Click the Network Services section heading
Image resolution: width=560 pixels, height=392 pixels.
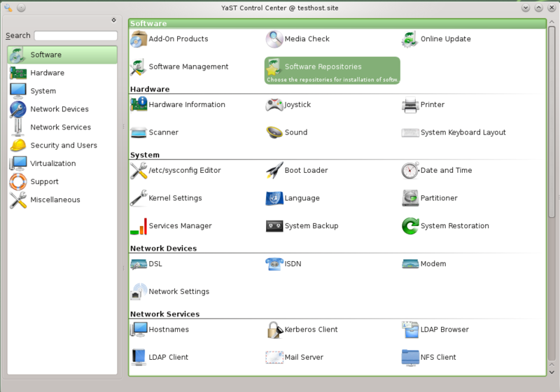[x=165, y=314]
